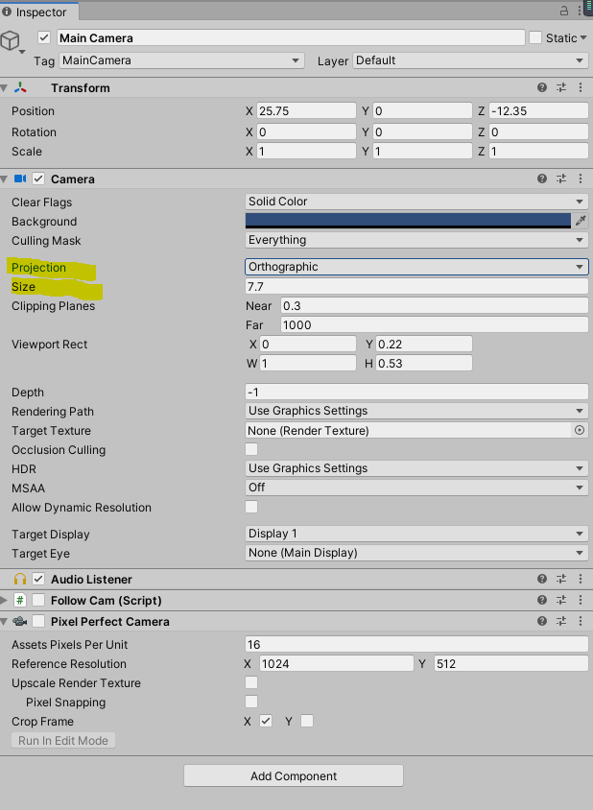The height and width of the screenshot is (810, 593).
Task: Click Position X value field
Action: 306,111
